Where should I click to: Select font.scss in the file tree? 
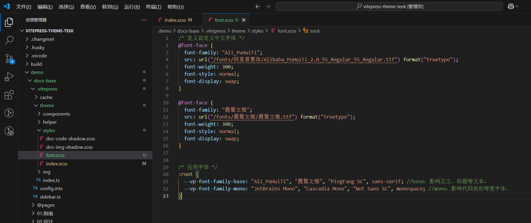pos(85,155)
